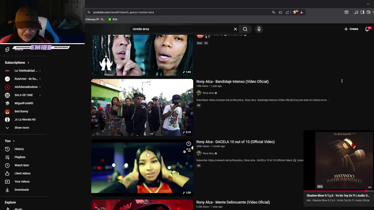The height and width of the screenshot is (210, 374).
Task: Clear the search box with the X icon
Action: point(235,29)
